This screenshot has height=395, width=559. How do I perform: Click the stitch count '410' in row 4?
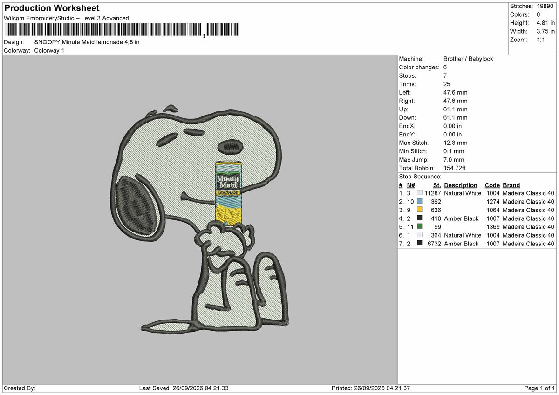pos(436,218)
